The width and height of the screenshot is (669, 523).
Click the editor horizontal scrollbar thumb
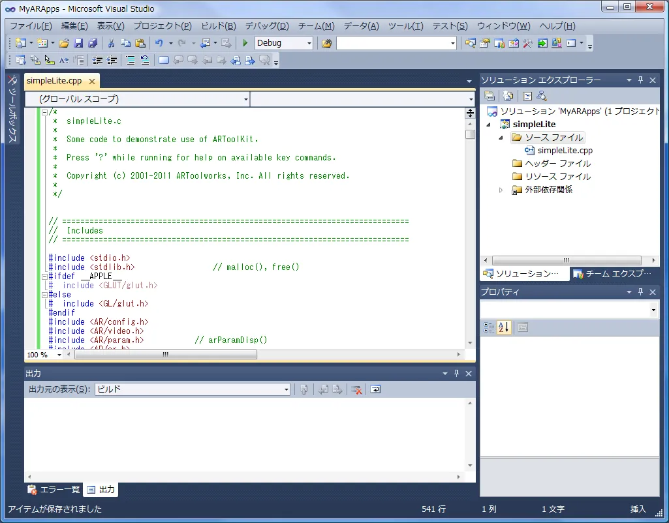(166, 355)
